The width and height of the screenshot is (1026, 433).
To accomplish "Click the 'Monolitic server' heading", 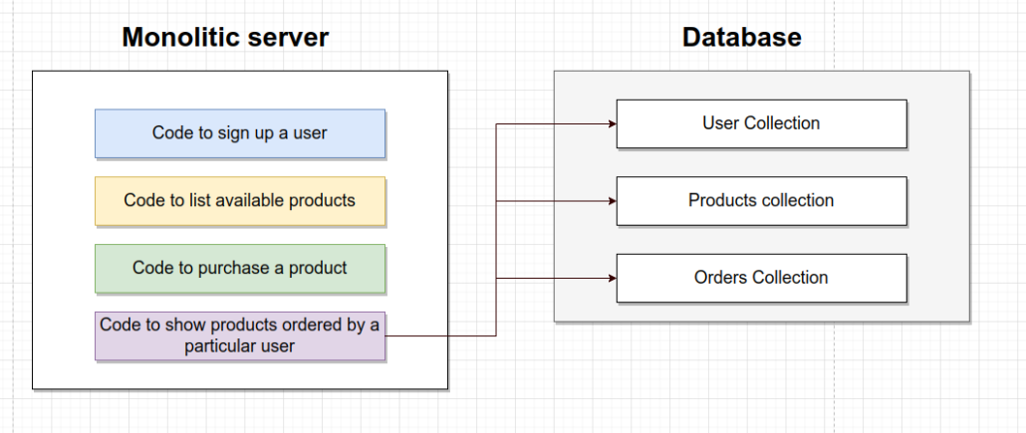I will pyautogui.click(x=225, y=37).
